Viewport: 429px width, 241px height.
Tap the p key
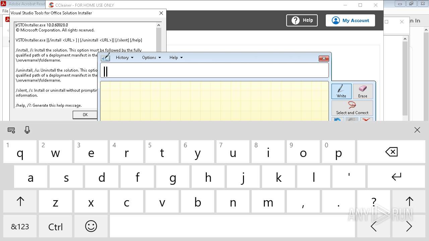pos(339,152)
